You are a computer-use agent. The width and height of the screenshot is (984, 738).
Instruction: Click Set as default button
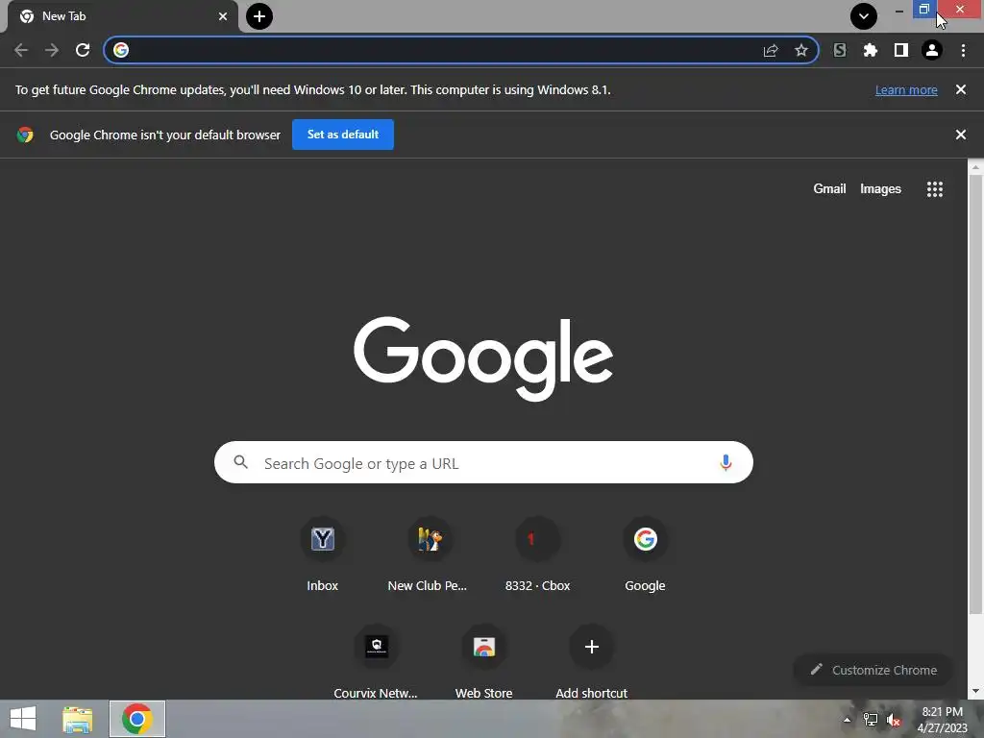click(x=343, y=135)
